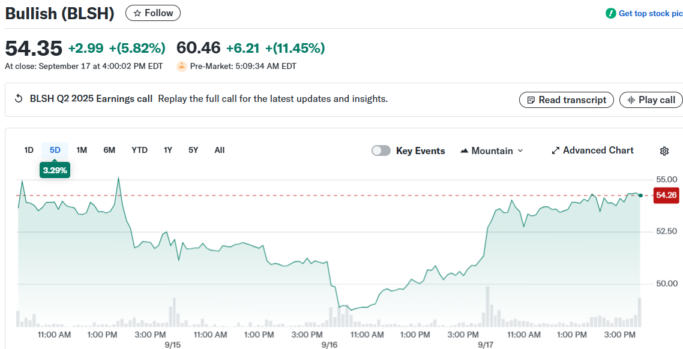
Task: Click the +(11.45%) pre-market change
Action: [x=295, y=48]
